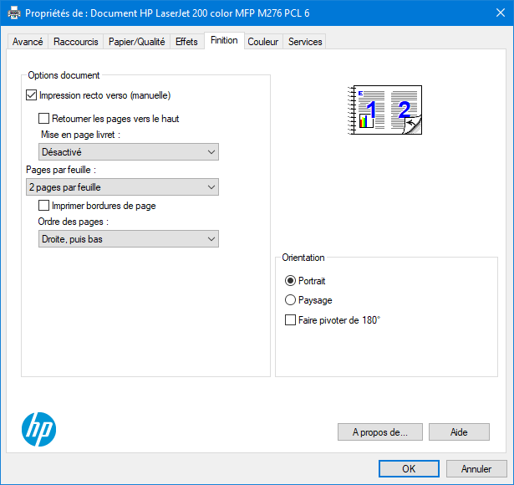
Task: Select Paysage orientation
Action: pyautogui.click(x=291, y=300)
